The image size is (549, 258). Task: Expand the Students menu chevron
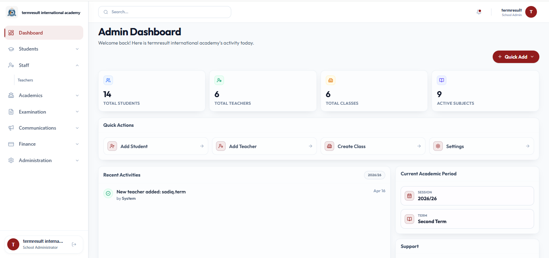(77, 49)
